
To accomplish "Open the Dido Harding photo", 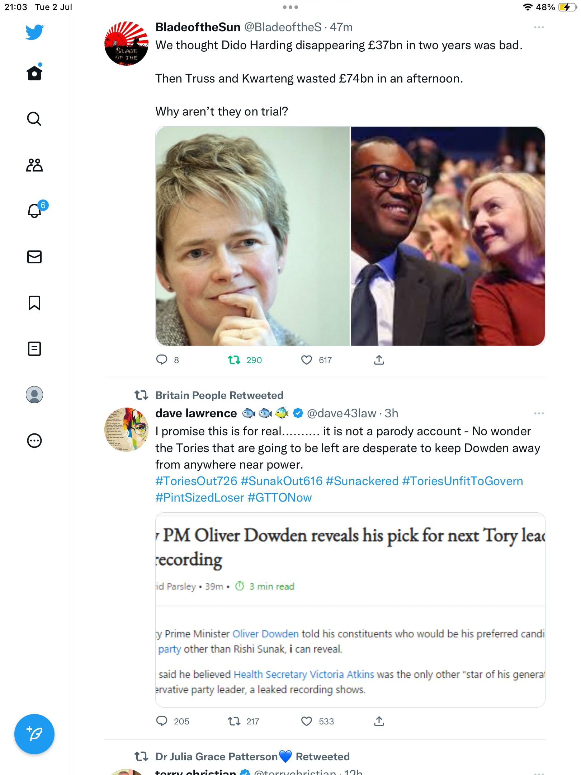I will (252, 236).
